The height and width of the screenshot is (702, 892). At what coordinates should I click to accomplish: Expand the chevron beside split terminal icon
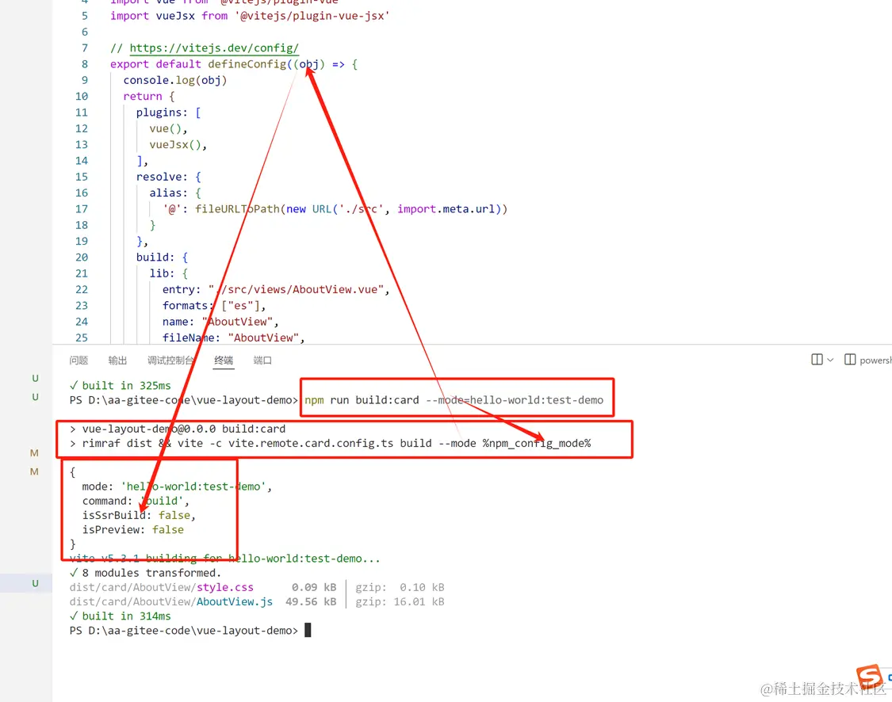click(831, 360)
